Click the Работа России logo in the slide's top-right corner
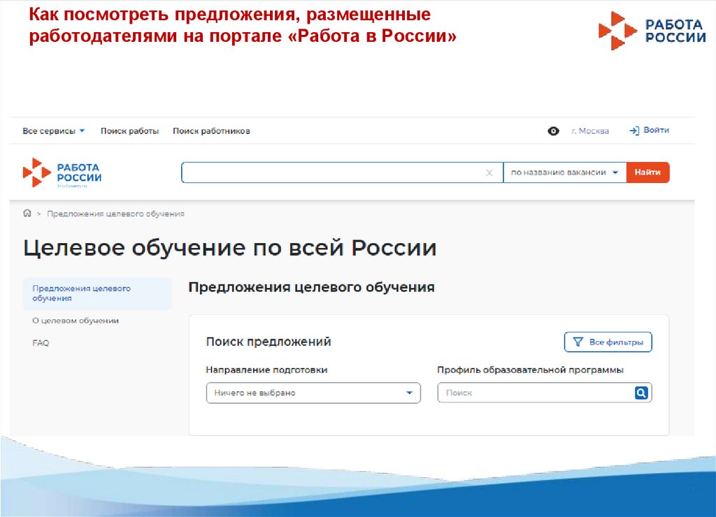Viewport: 716px width, 517px height. click(652, 31)
